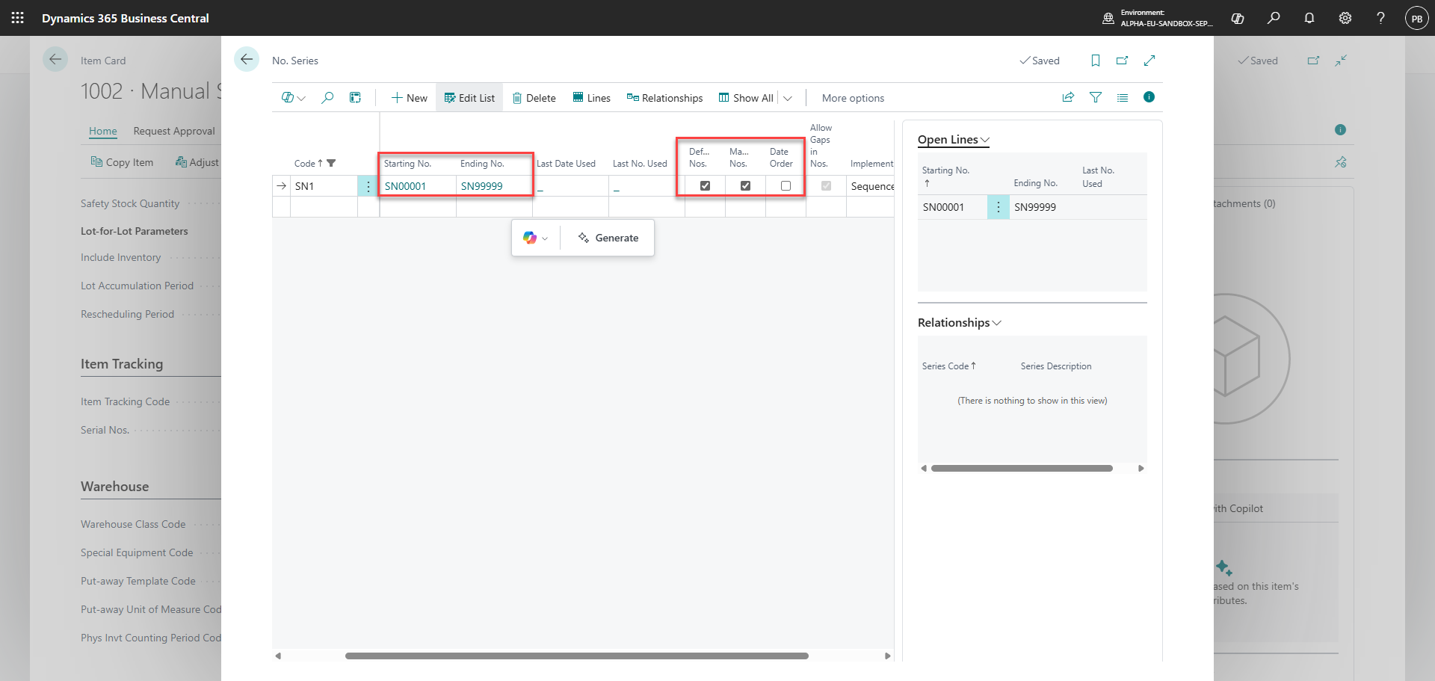Image resolution: width=1435 pixels, height=681 pixels.
Task: Open the search magnifier in the list toolbar
Action: pyautogui.click(x=327, y=98)
